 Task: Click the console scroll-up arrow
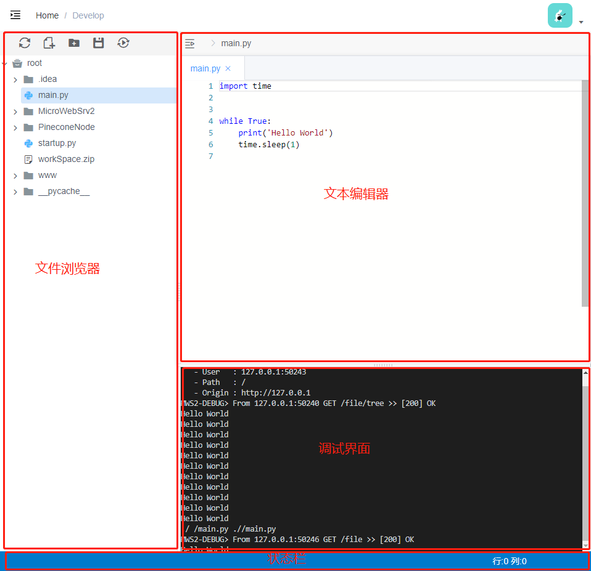(585, 372)
